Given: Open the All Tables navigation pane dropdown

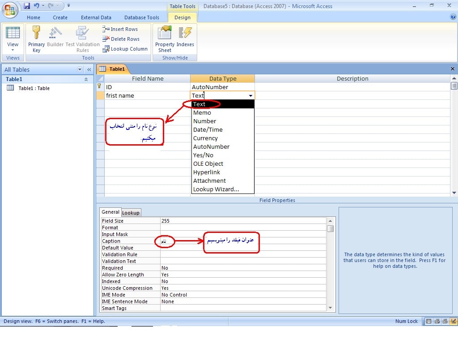Looking at the screenshot, I should 80,69.
